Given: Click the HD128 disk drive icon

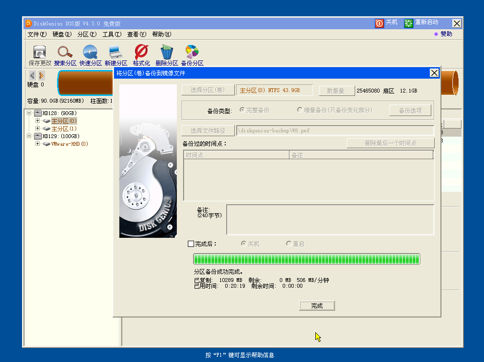Looking at the screenshot, I should click(x=38, y=113).
